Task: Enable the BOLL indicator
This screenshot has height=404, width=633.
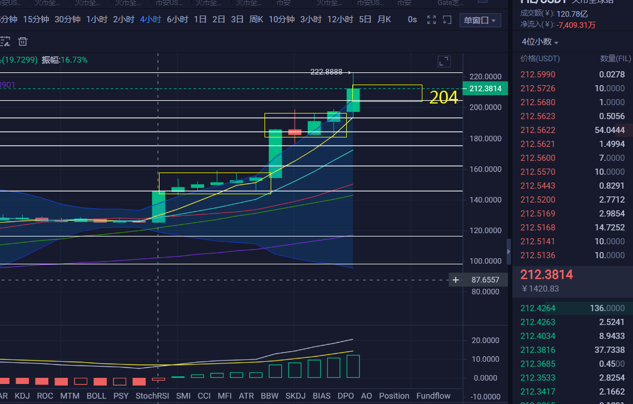Action: (x=96, y=396)
